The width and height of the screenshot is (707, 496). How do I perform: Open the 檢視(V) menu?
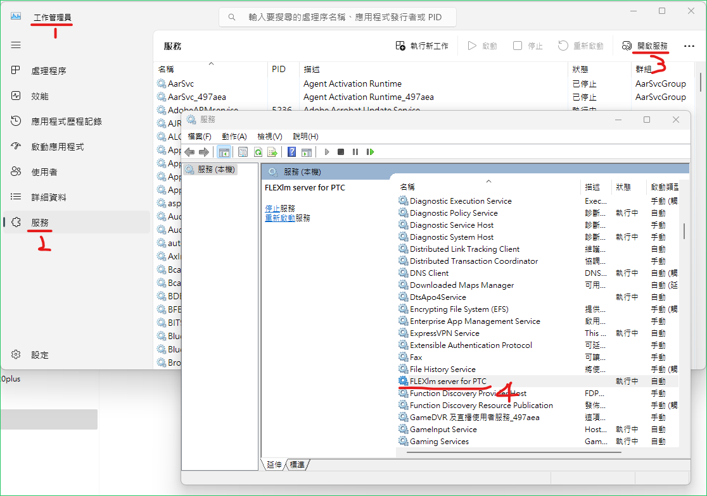[269, 136]
